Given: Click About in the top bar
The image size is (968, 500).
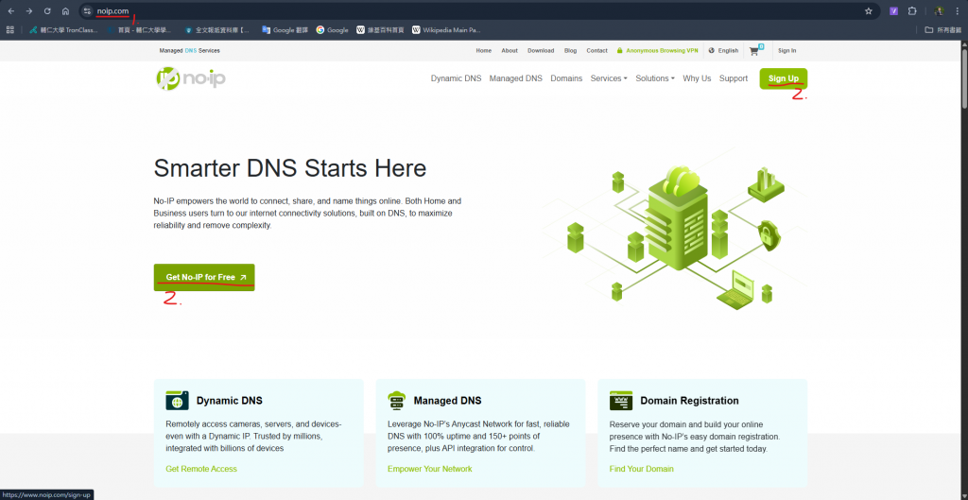Looking at the screenshot, I should pyautogui.click(x=510, y=51).
